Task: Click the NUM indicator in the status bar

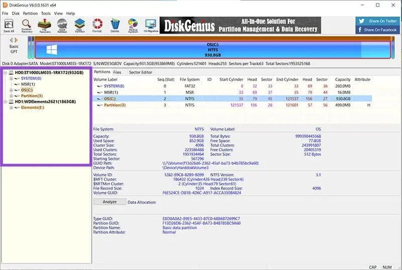Action: tap(387, 267)
